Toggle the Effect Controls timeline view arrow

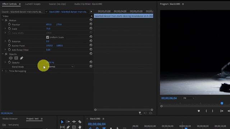91,11
